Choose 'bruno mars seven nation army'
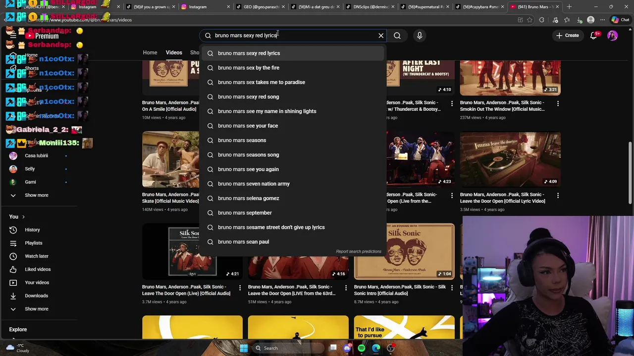Viewport: 634px width, 356px height. point(293,184)
